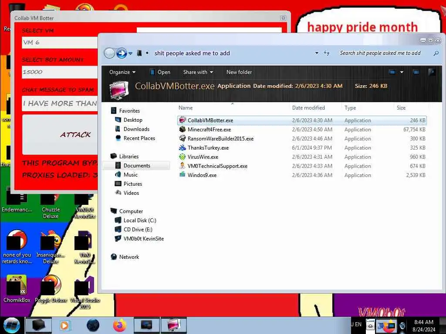This screenshot has width=446, height=334.
Task: Open Chuzzle Deluxe desktop shortcut
Action: pyautogui.click(x=51, y=207)
